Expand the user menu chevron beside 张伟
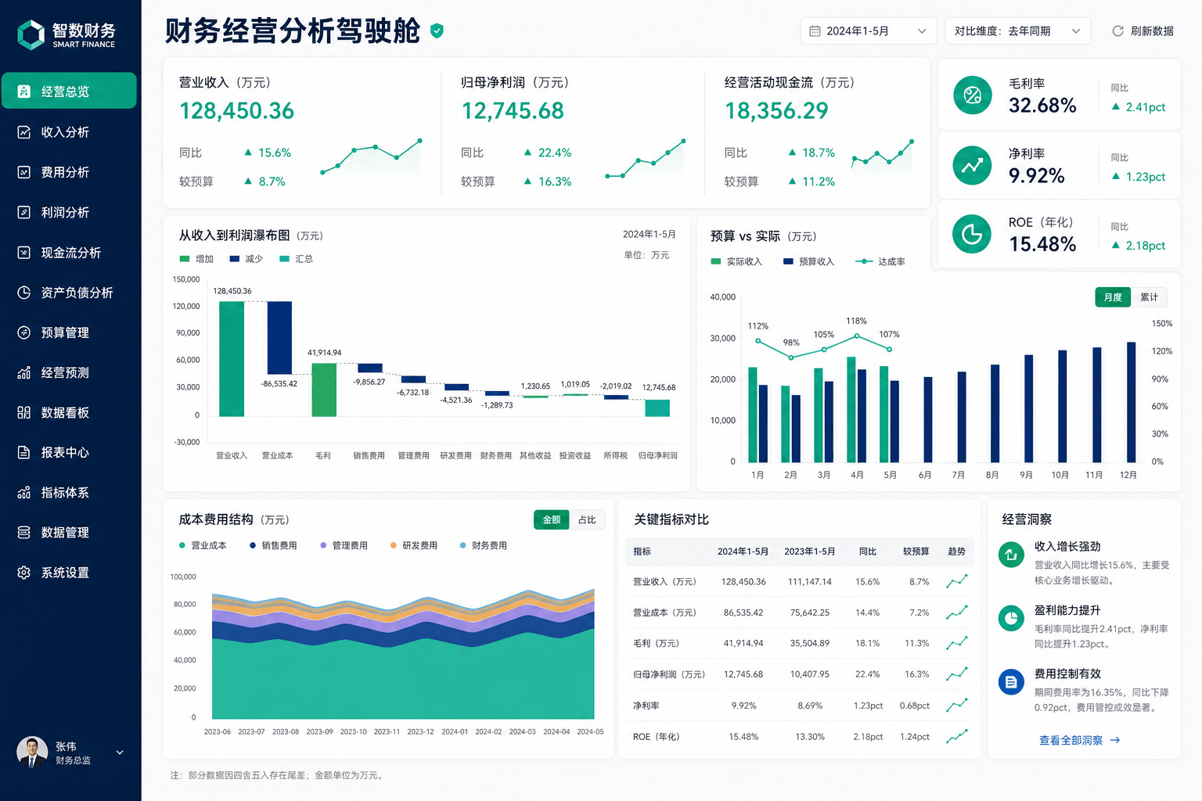The image size is (1202, 801). 120,753
